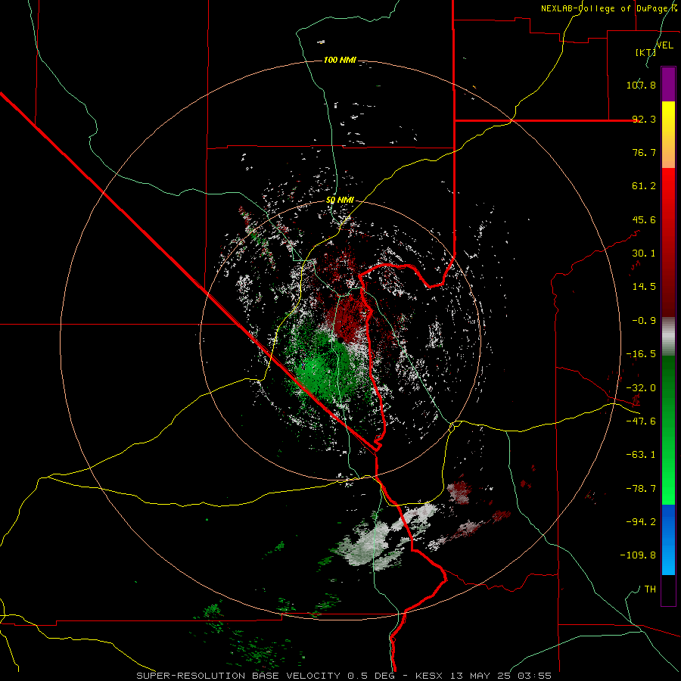The height and width of the screenshot is (681, 681).
Task: Pick the blue segment of the color bar
Action: tap(668, 540)
